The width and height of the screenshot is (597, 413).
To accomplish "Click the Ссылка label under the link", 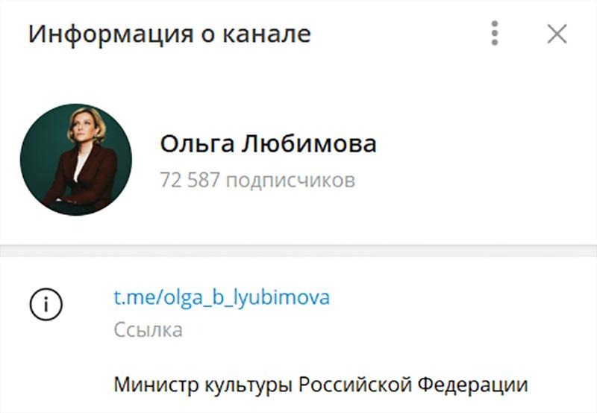I will pyautogui.click(x=148, y=330).
